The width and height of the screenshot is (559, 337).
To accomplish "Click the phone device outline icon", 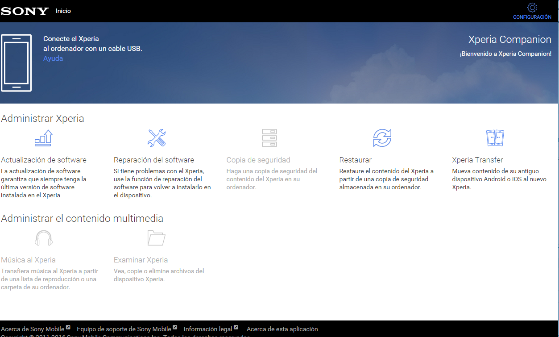I will tap(17, 63).
